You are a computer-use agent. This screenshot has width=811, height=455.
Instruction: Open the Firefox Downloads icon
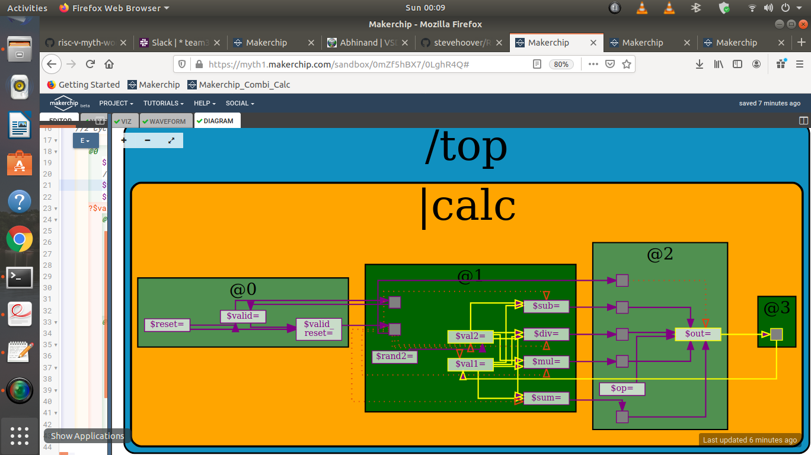pos(699,64)
